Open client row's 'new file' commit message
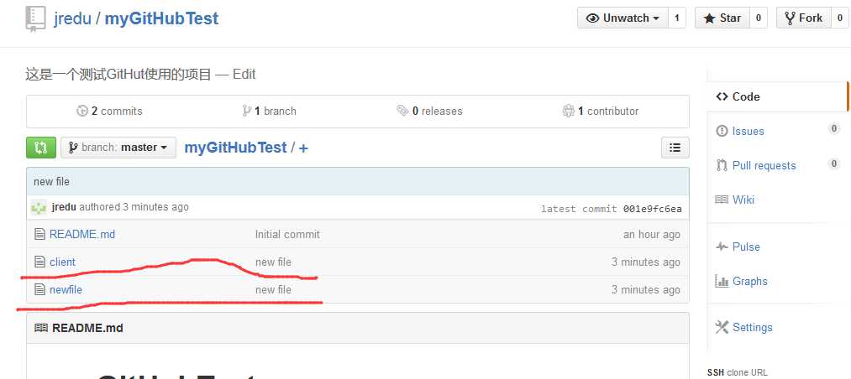Screen dimensions: 851x379 (x=274, y=262)
